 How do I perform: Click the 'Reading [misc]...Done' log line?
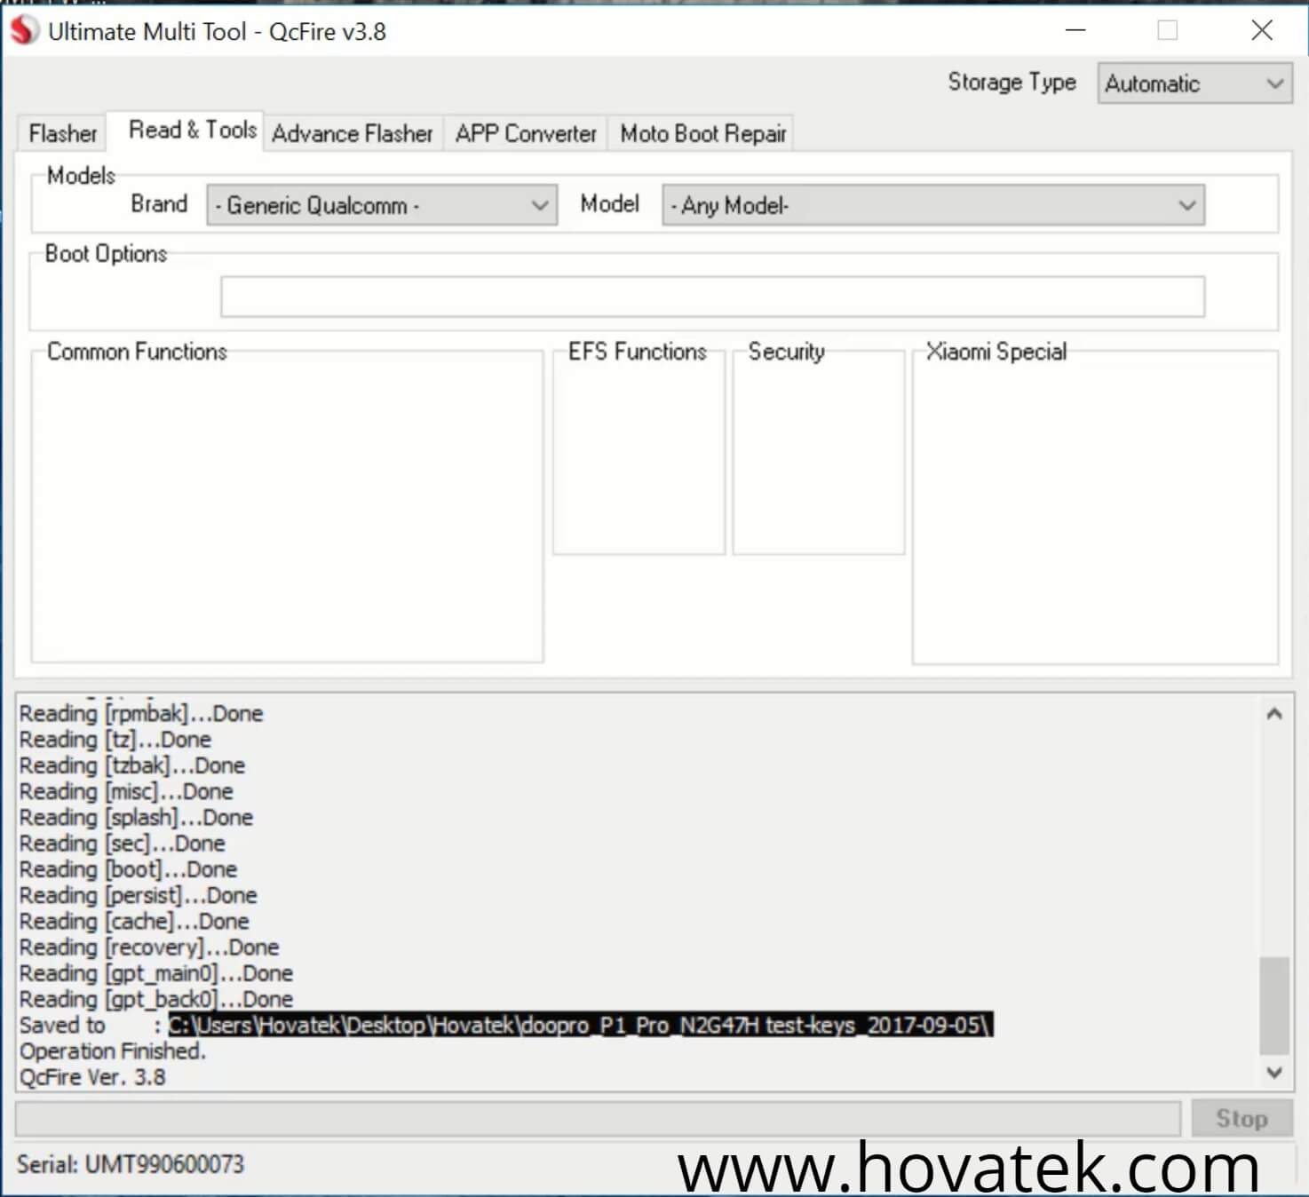point(126,790)
